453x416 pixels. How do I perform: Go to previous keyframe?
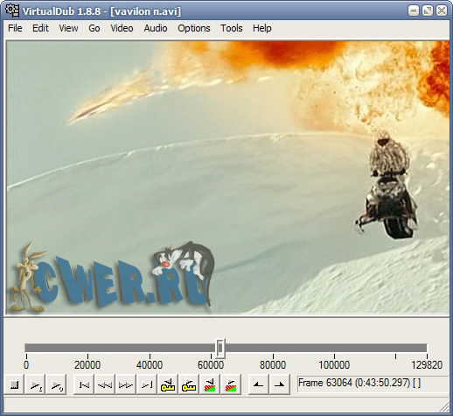pos(168,384)
